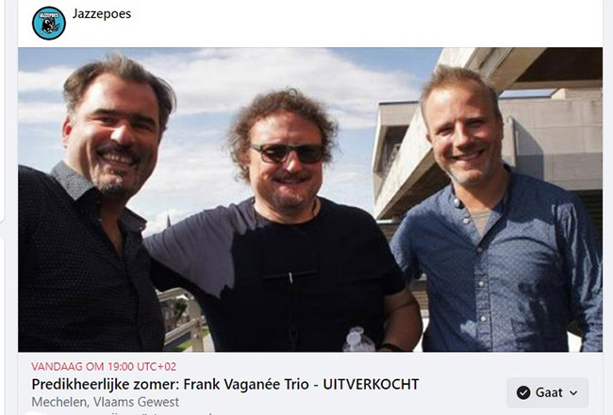Click the checkmark icon in Gaat button

pyautogui.click(x=523, y=392)
